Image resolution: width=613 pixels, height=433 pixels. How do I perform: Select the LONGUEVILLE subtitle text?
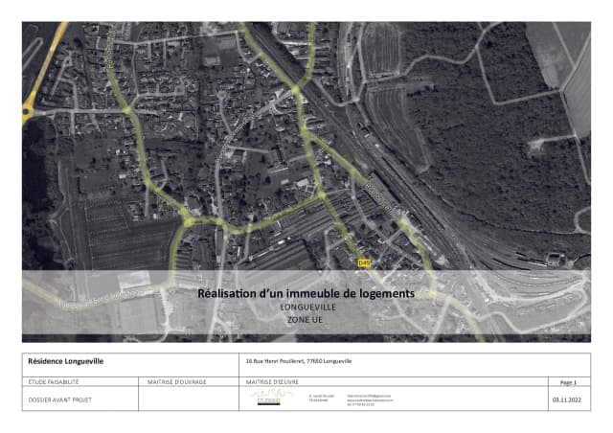click(x=306, y=307)
